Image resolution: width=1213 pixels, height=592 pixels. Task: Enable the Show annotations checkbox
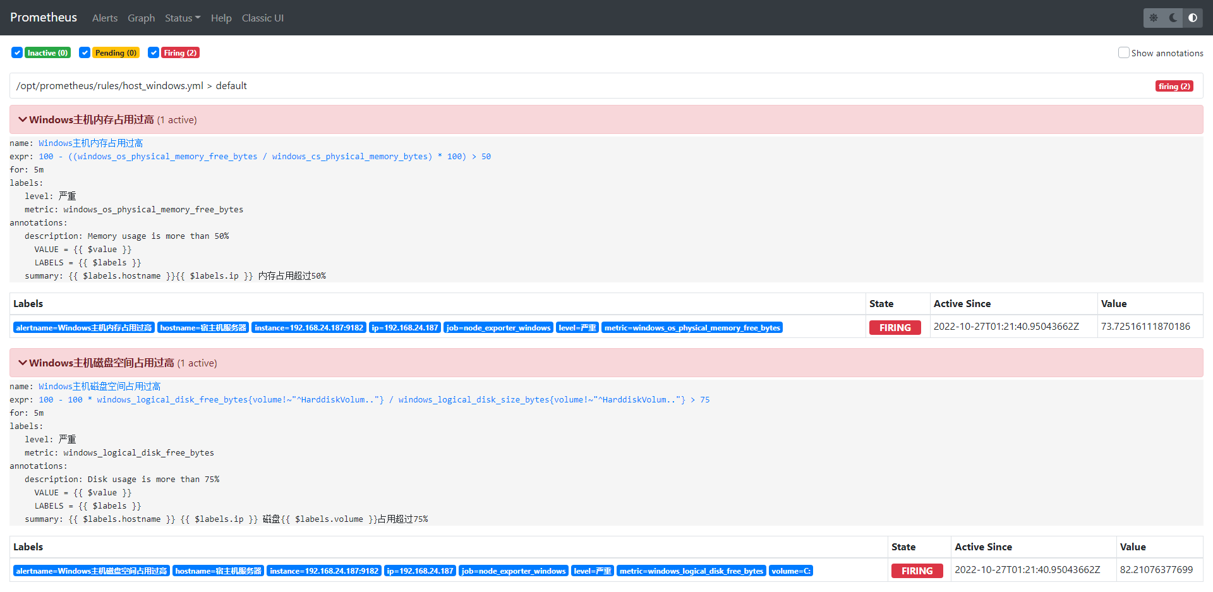coord(1124,52)
